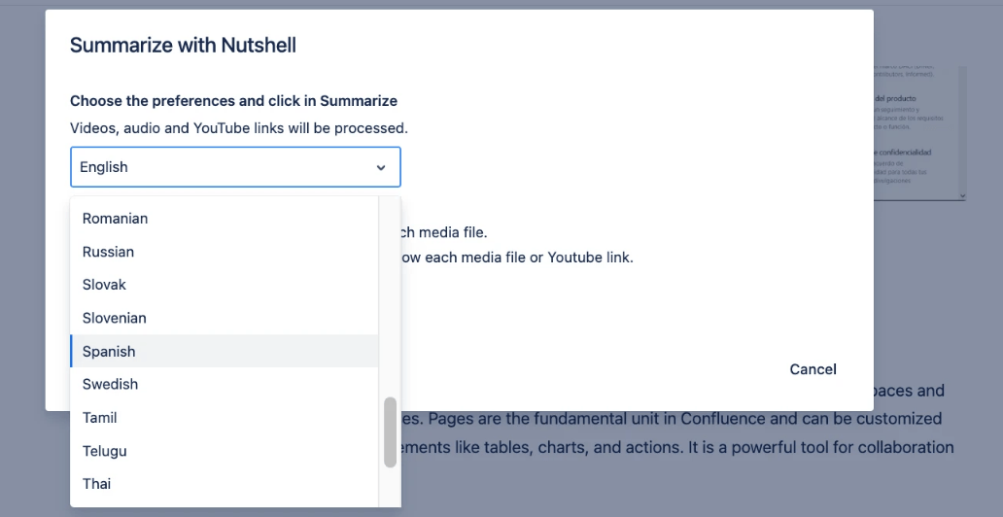
Task: Click the empty scrollbar track above the thumb
Action: pyautogui.click(x=390, y=292)
